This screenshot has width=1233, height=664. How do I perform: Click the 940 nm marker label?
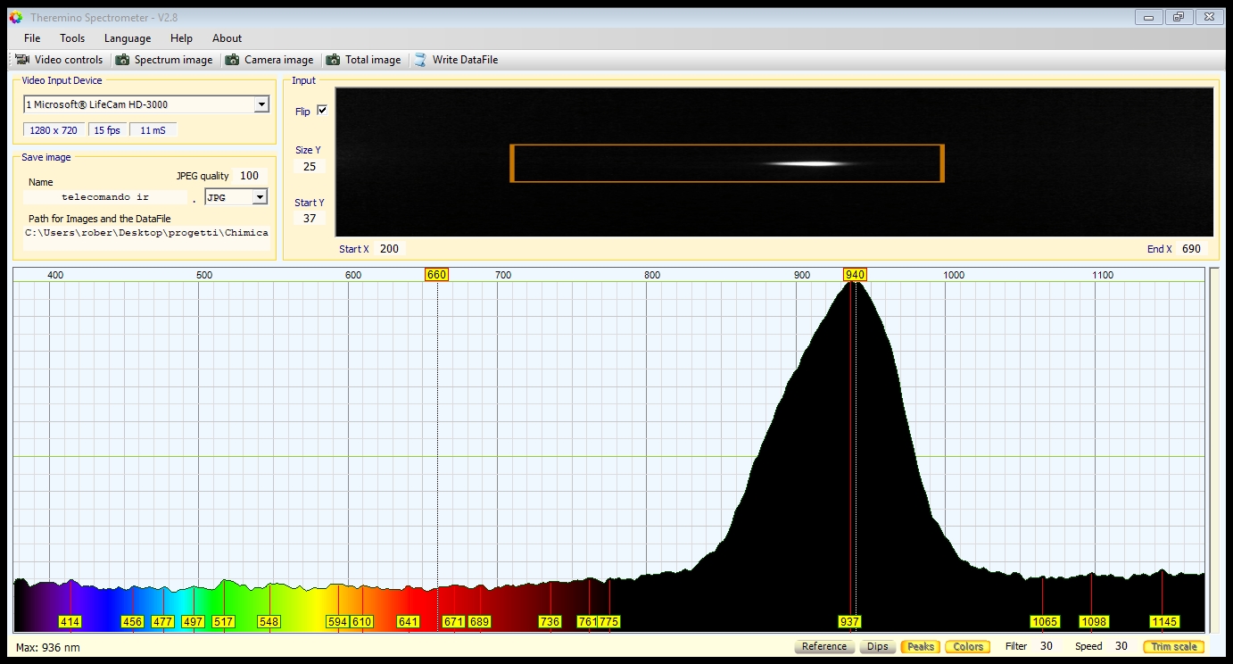pyautogui.click(x=855, y=275)
